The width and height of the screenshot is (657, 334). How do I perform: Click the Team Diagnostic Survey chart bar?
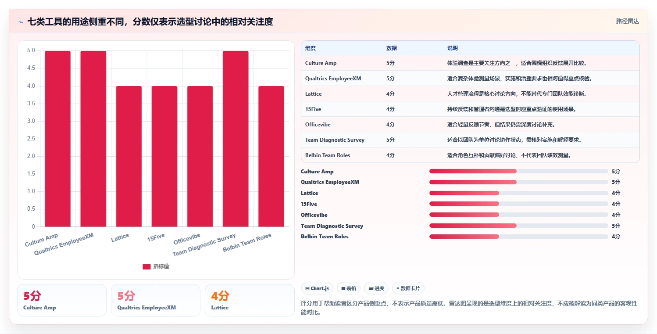click(x=236, y=139)
